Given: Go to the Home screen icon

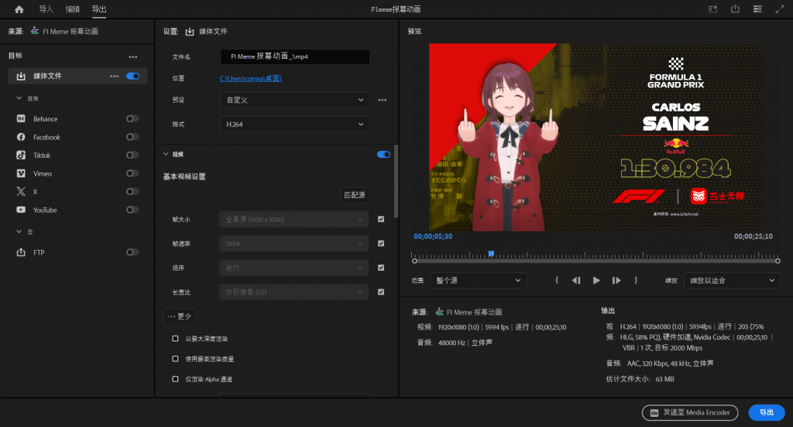Looking at the screenshot, I should [19, 9].
